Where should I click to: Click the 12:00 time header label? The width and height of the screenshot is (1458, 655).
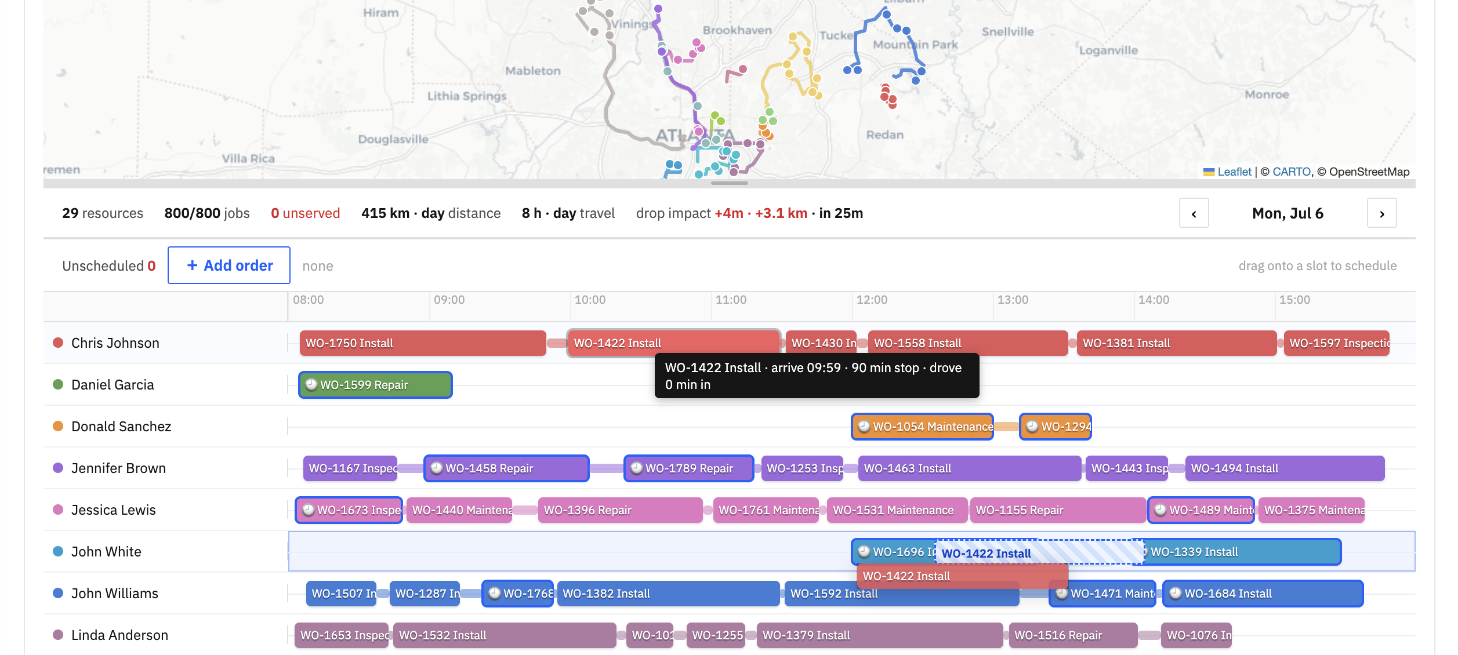click(872, 300)
